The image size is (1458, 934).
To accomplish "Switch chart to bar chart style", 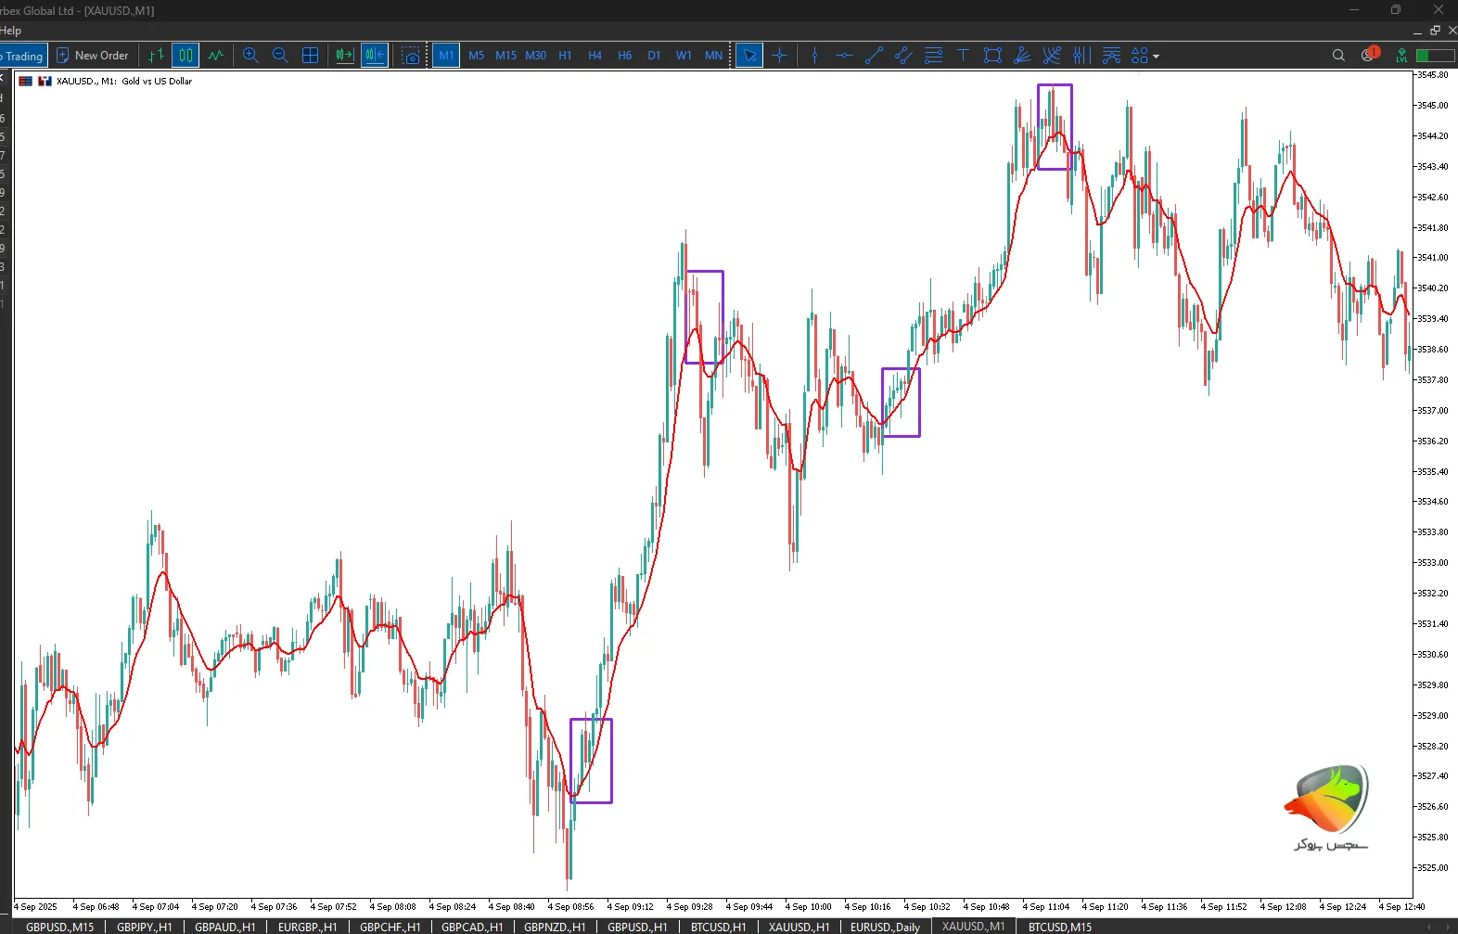I will tap(156, 56).
